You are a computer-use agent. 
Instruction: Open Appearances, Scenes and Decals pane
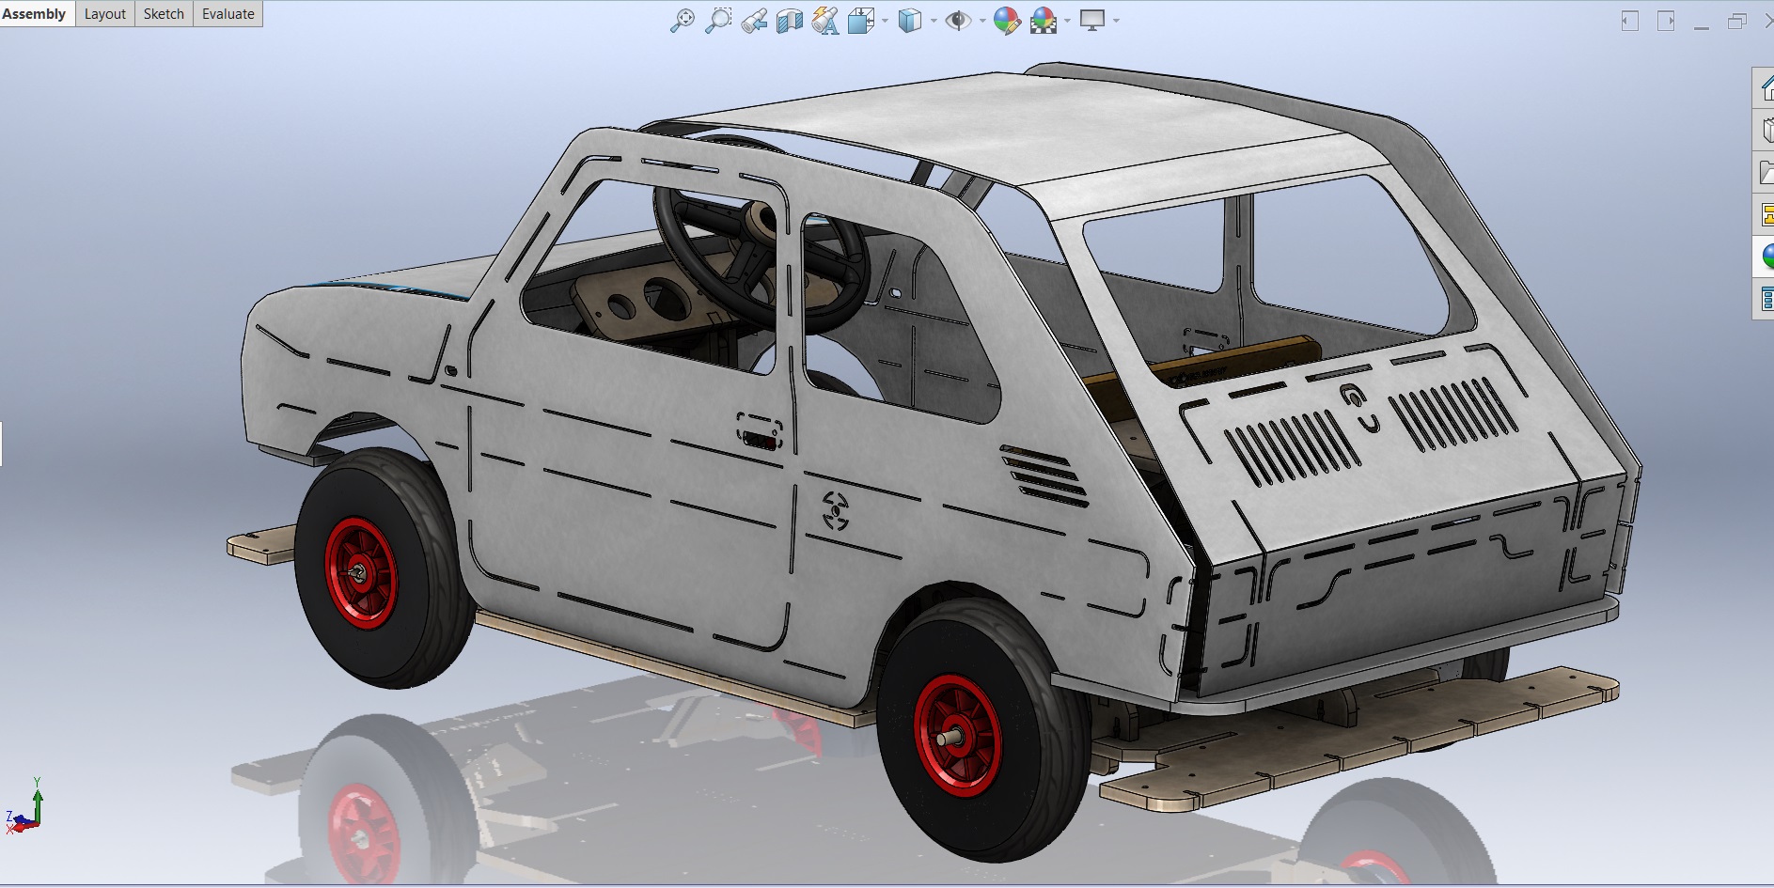point(1765,257)
